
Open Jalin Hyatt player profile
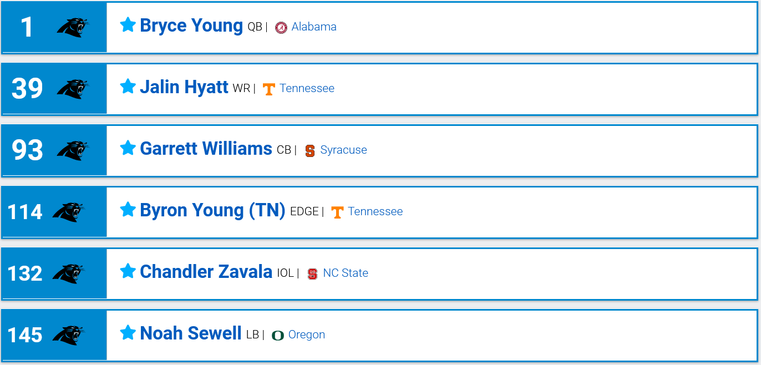click(184, 87)
